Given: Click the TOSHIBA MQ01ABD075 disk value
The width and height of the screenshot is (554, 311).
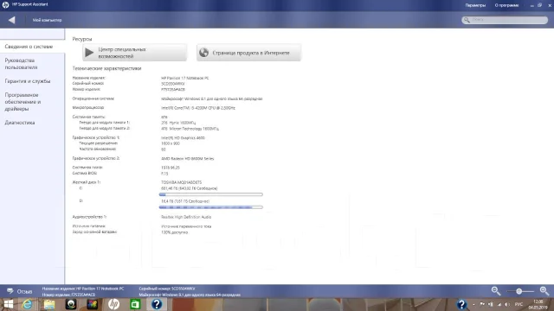Looking at the screenshot, I should [x=181, y=182].
